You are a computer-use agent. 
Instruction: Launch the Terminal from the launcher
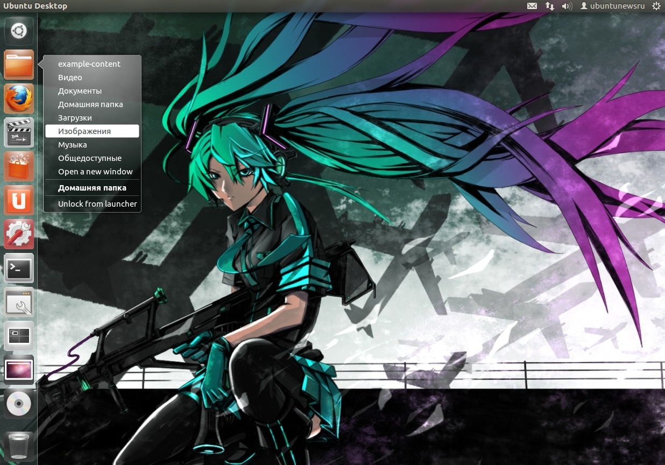pos(19,268)
